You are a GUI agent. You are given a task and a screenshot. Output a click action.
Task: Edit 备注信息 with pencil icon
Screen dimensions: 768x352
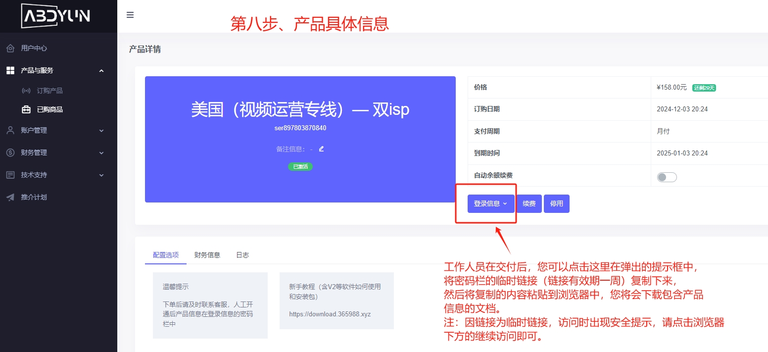(321, 149)
